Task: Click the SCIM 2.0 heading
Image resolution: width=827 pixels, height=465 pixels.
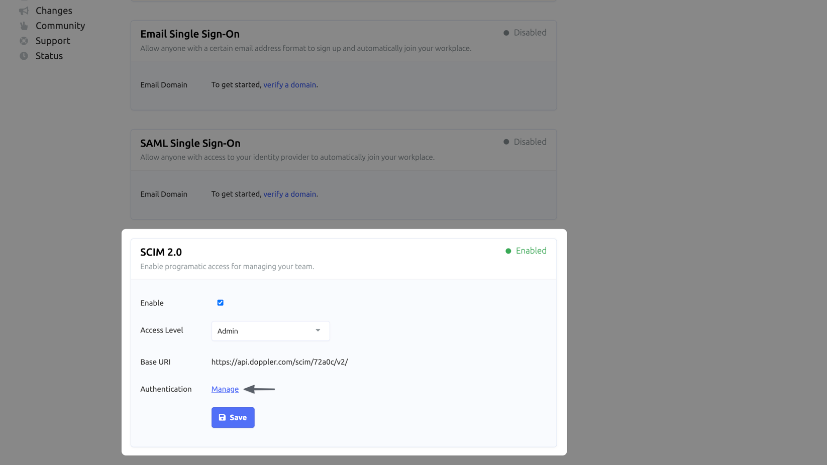Action: pos(161,252)
